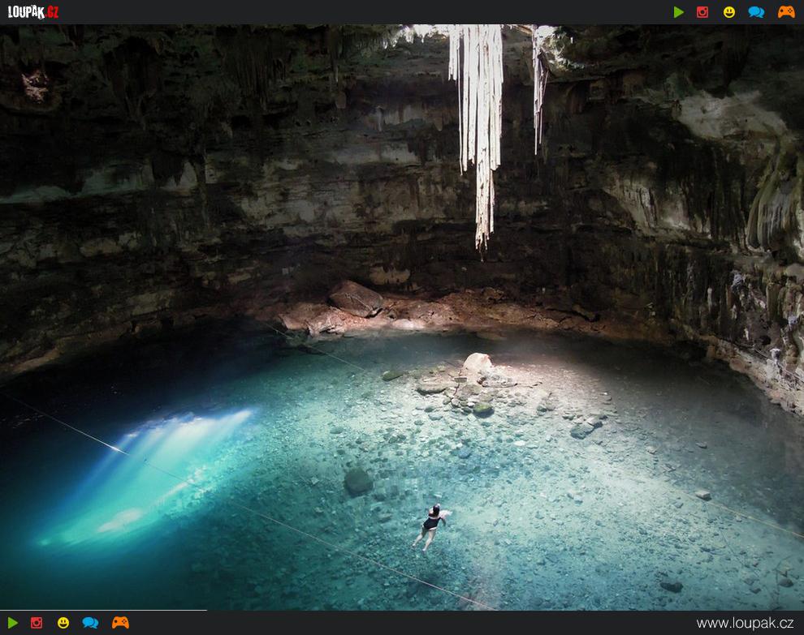Select the red camera icon in bottom bar
804x635 pixels.
point(37,623)
